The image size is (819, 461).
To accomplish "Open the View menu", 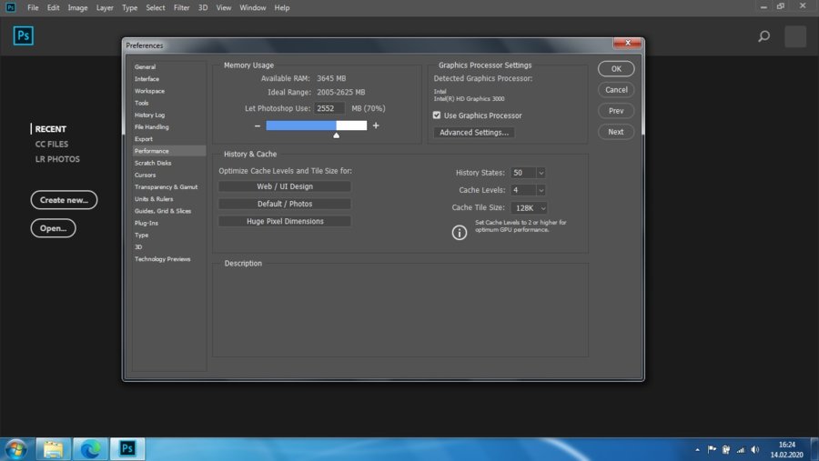I will (224, 8).
